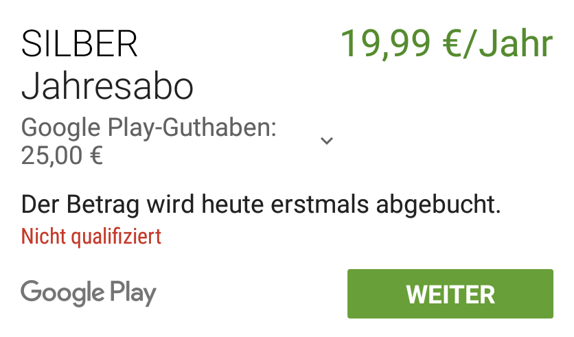Select the 25,00 € balance line
574x337 pixels.
[x=62, y=156]
